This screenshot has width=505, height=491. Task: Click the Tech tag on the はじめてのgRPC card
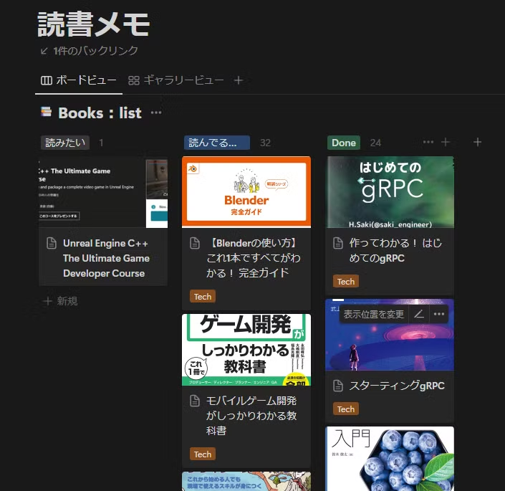click(x=346, y=282)
